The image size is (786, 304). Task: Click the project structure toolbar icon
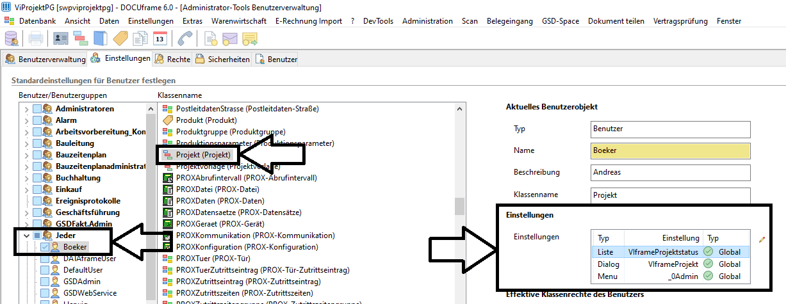coord(81,38)
